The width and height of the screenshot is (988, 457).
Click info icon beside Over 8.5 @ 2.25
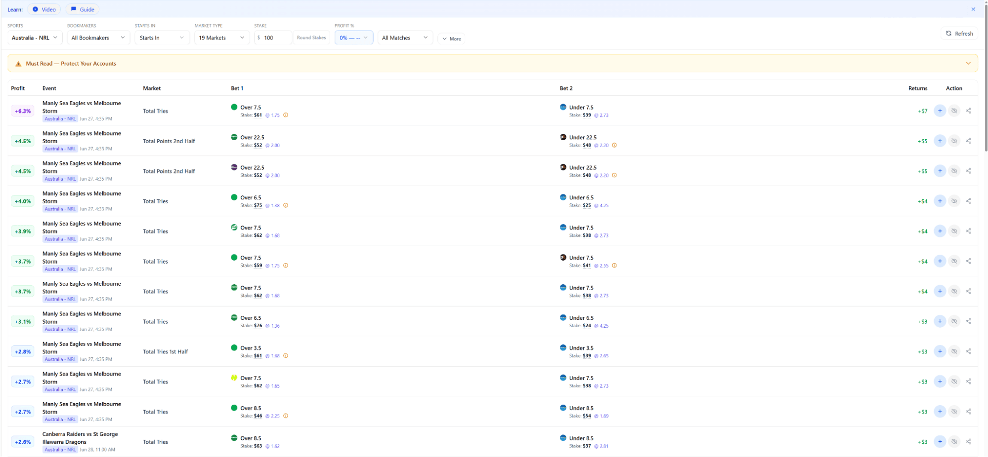286,417
